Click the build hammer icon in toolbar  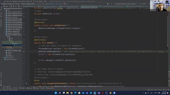coord(111,4)
